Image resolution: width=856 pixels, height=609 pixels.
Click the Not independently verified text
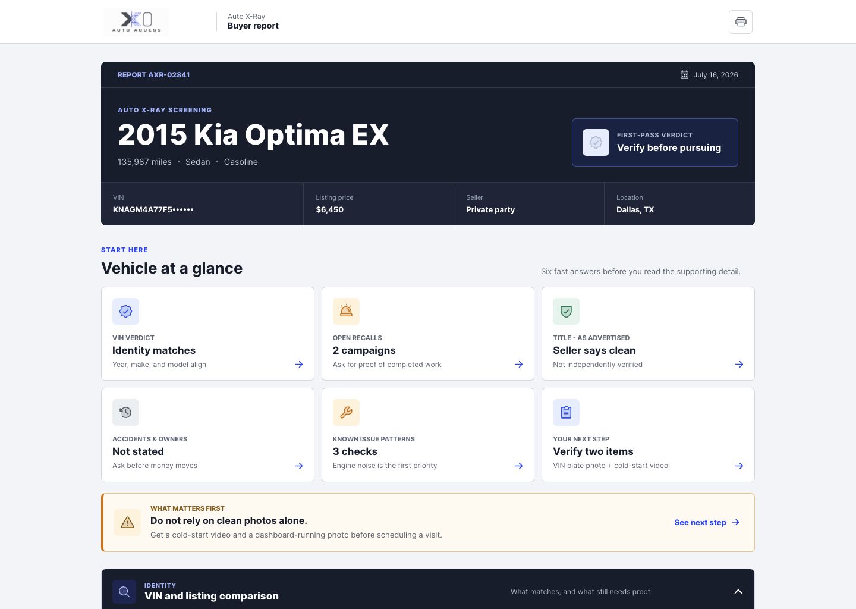[x=597, y=365]
